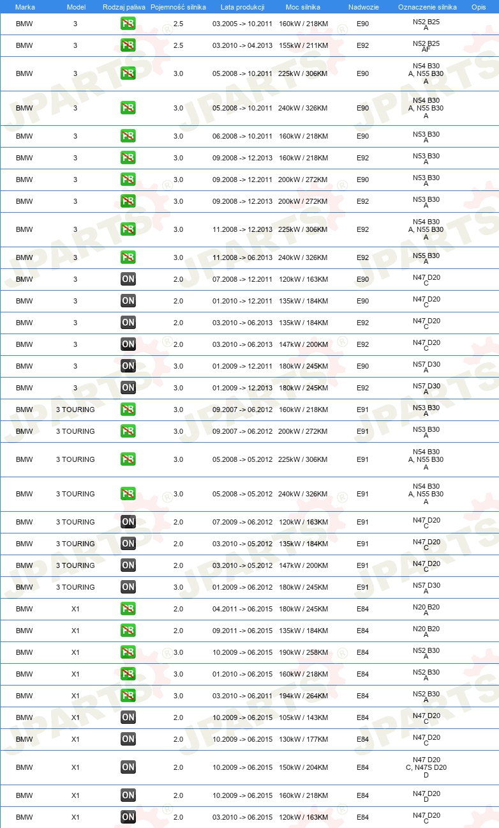Image resolution: width=499 pixels, height=828 pixels.
Task: Click the diesel icon for X1 105kW / 143KM
Action: [x=128, y=717]
